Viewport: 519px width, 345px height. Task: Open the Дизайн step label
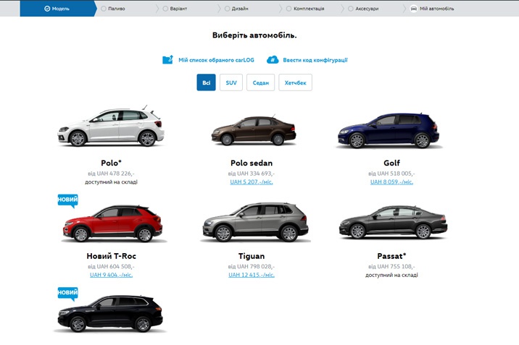click(x=240, y=9)
